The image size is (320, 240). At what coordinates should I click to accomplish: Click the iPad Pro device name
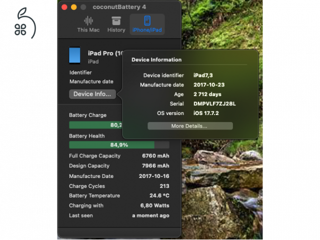click(105, 53)
